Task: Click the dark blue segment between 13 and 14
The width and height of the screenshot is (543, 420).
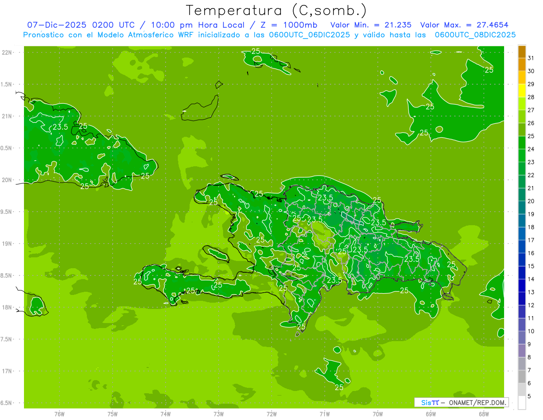Action: pyautogui.click(x=522, y=286)
